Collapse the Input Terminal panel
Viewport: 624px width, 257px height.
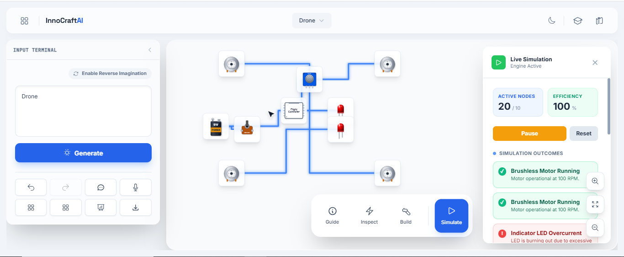149,50
